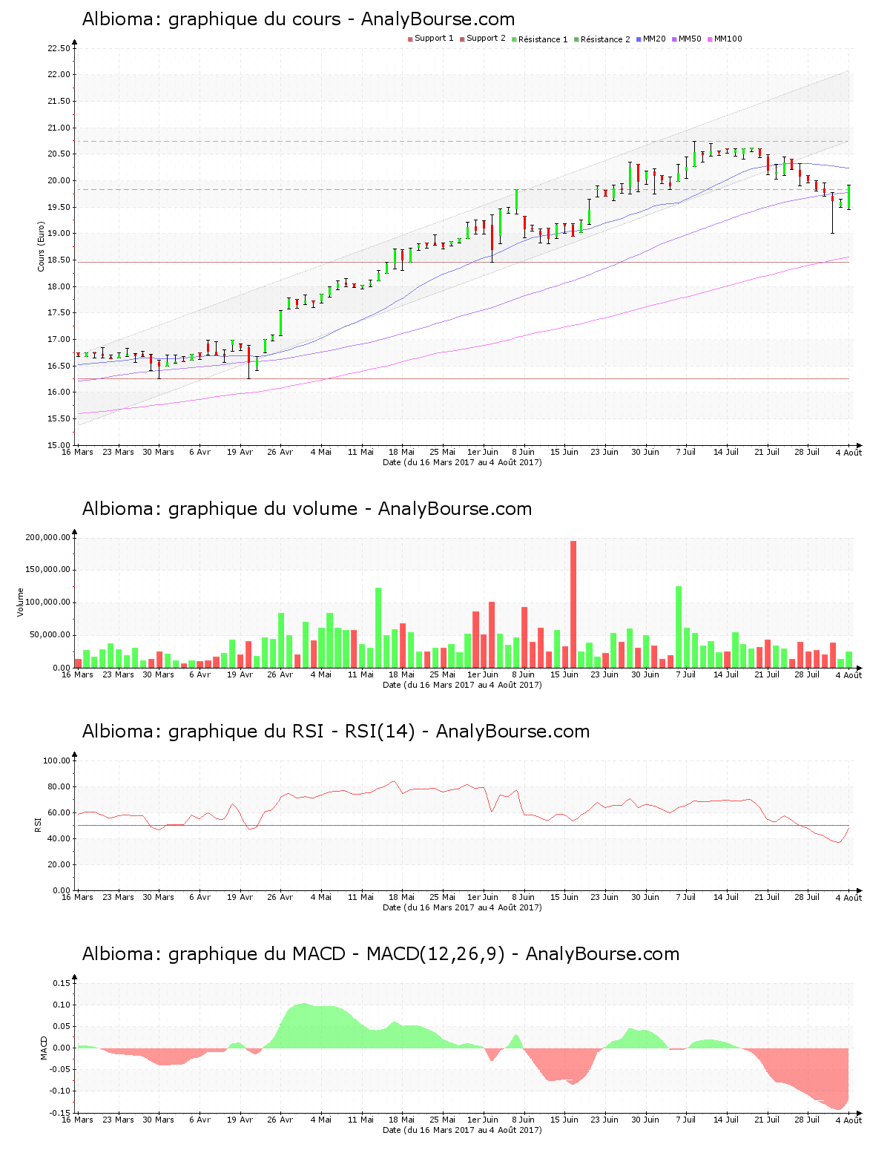
Task: Click the Support 2 legend swatch
Action: pyautogui.click(x=462, y=39)
